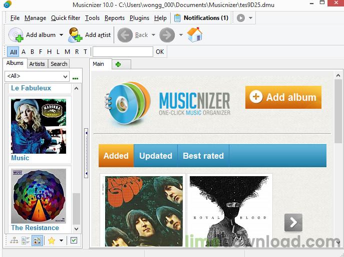
Task: Click the Muse Resistance album cover
Action: (x=39, y=196)
